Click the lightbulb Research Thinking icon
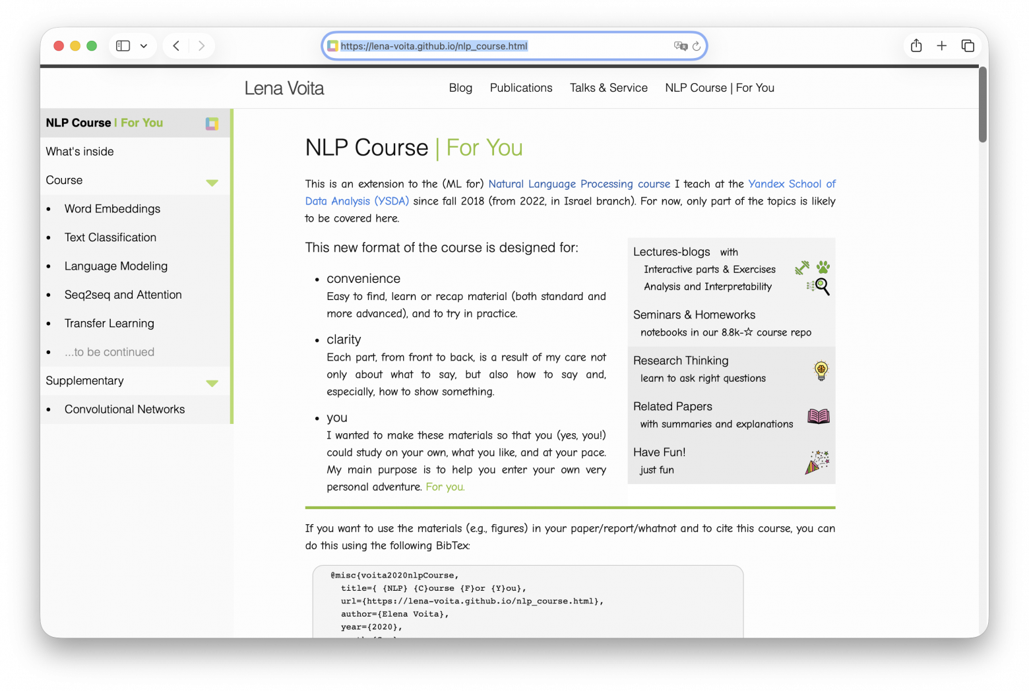Image resolution: width=1029 pixels, height=691 pixels. tap(821, 371)
